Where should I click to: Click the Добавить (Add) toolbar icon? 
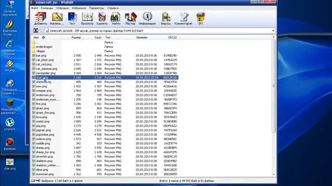coord(40,19)
